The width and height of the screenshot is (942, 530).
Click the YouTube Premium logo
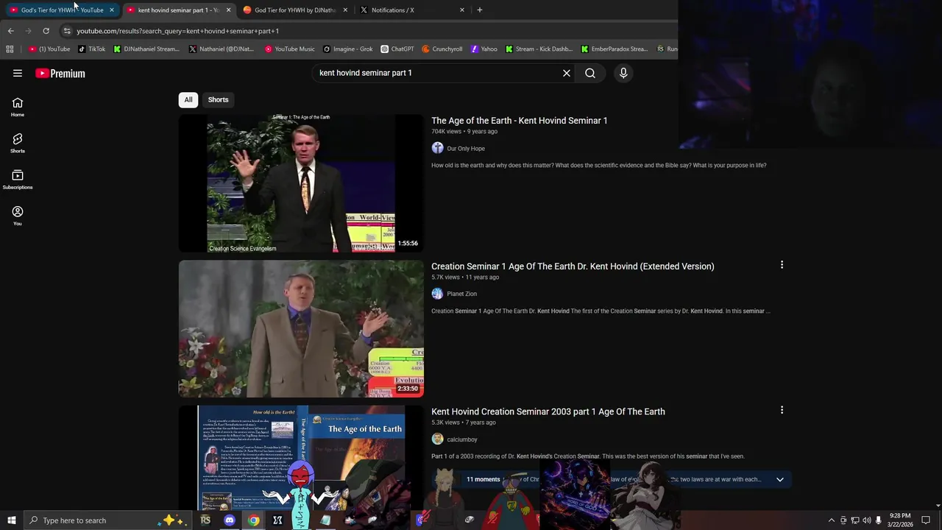tap(60, 73)
